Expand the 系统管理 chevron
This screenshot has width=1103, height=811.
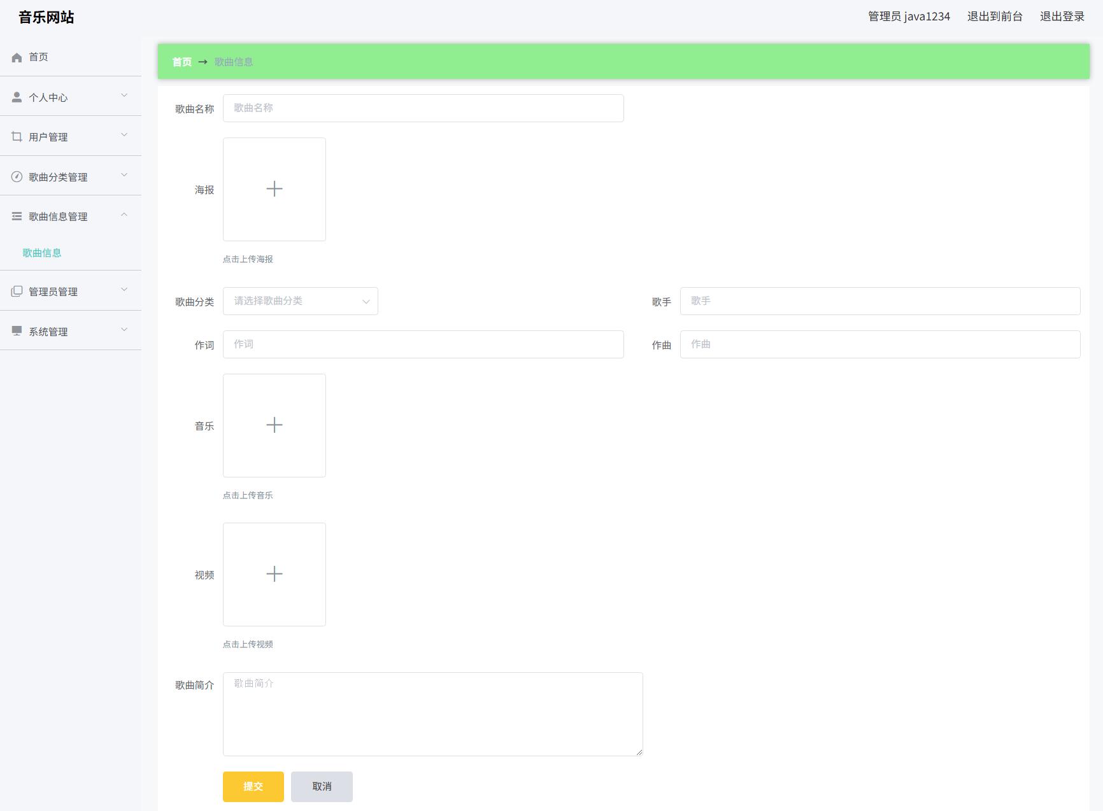coord(124,330)
